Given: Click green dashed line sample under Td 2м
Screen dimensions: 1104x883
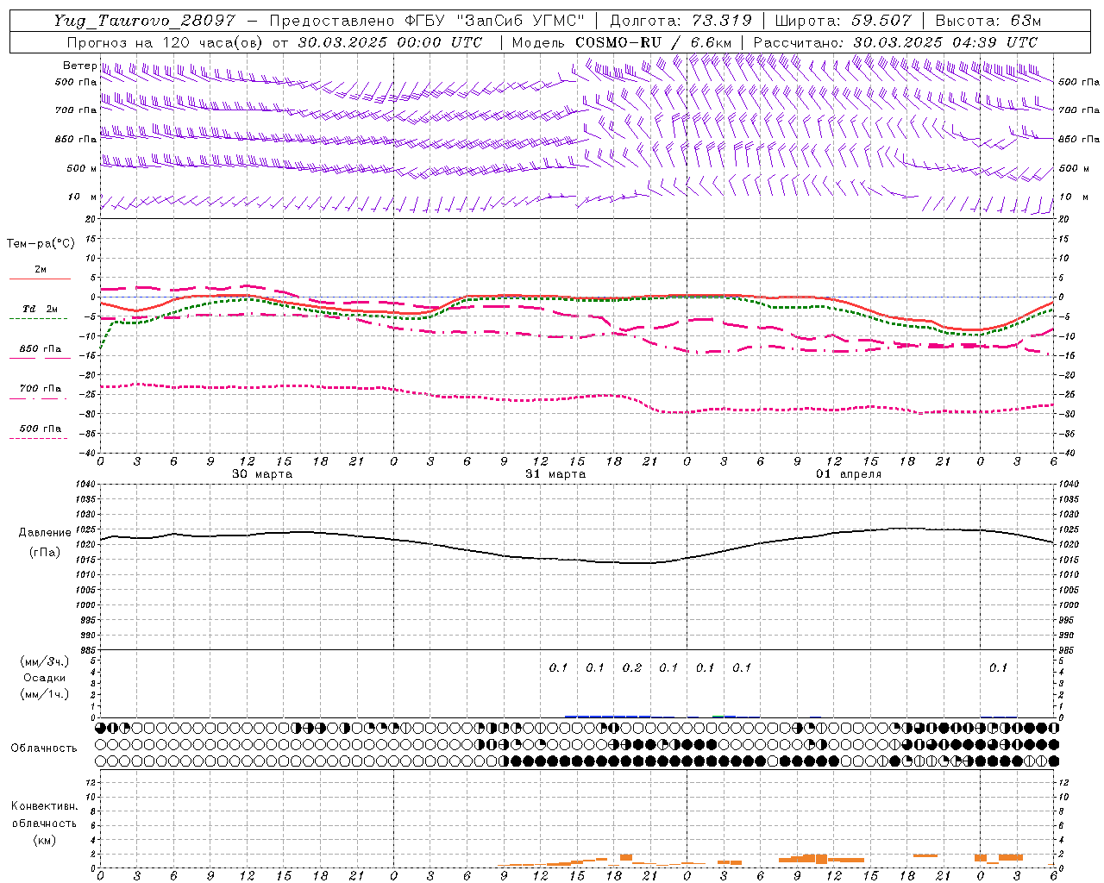Looking at the screenshot, I should (x=38, y=318).
